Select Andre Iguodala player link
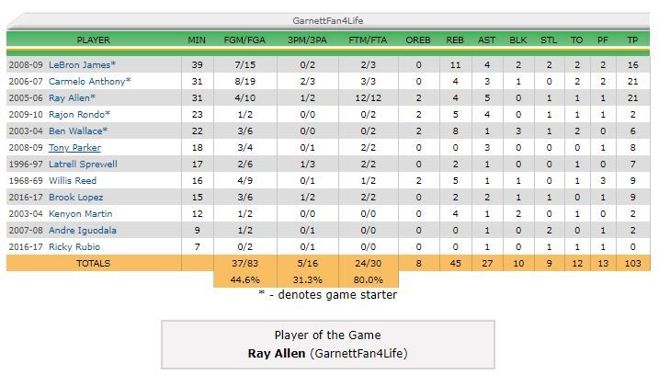The width and height of the screenshot is (659, 375). click(x=83, y=231)
